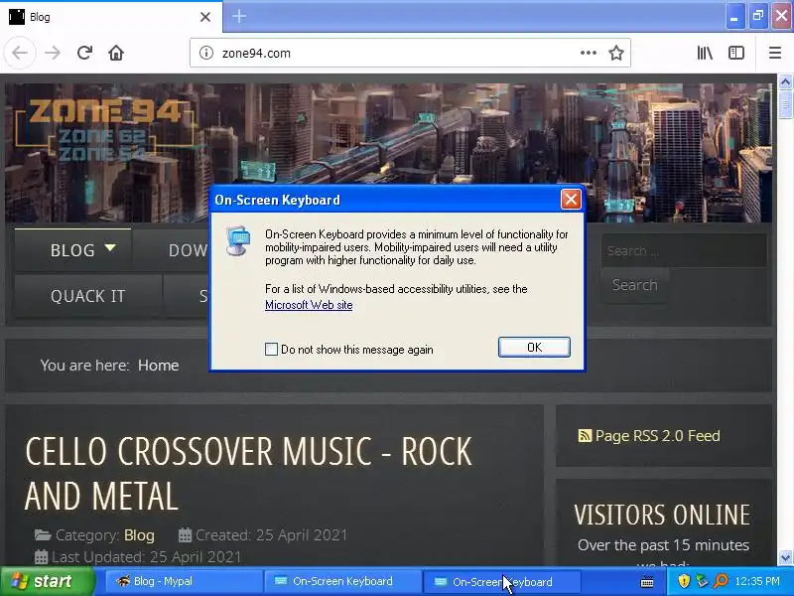Image resolution: width=794 pixels, height=596 pixels.
Task: Go back to the previous page
Action: [20, 53]
